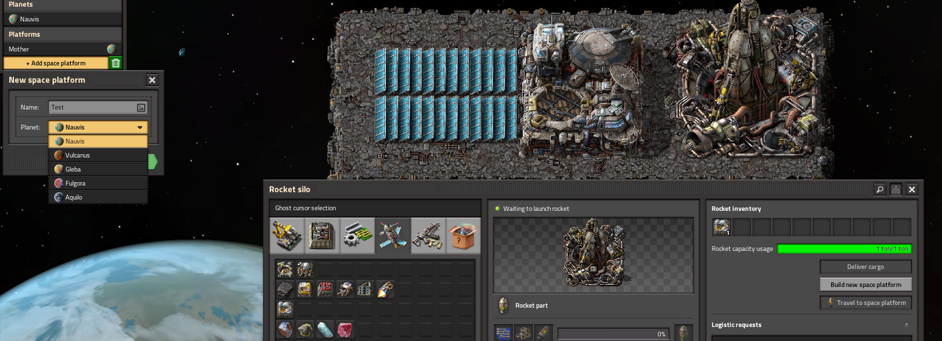Viewport: 942px width, 341px height.
Task: Select the light-blue oxide asteroid chunk icon
Action: click(325, 330)
